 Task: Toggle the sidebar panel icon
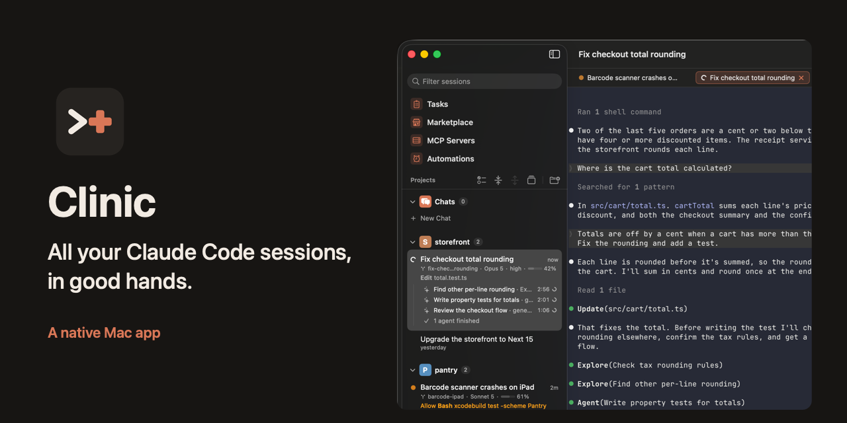555,54
